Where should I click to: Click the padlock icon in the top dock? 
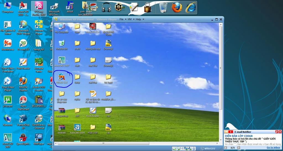[x=148, y=7]
